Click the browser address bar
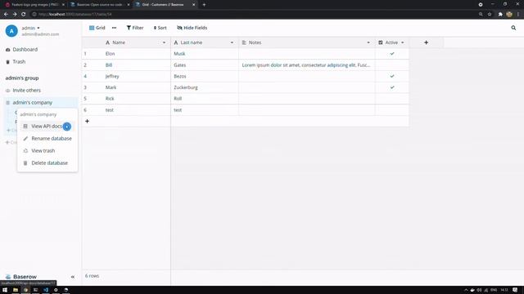 [254, 15]
